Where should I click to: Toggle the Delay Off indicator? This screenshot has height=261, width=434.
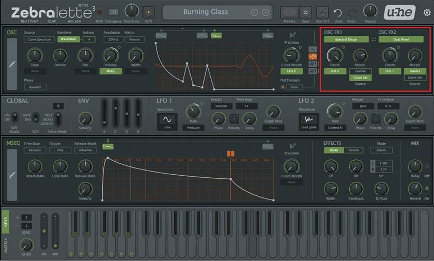(427, 166)
